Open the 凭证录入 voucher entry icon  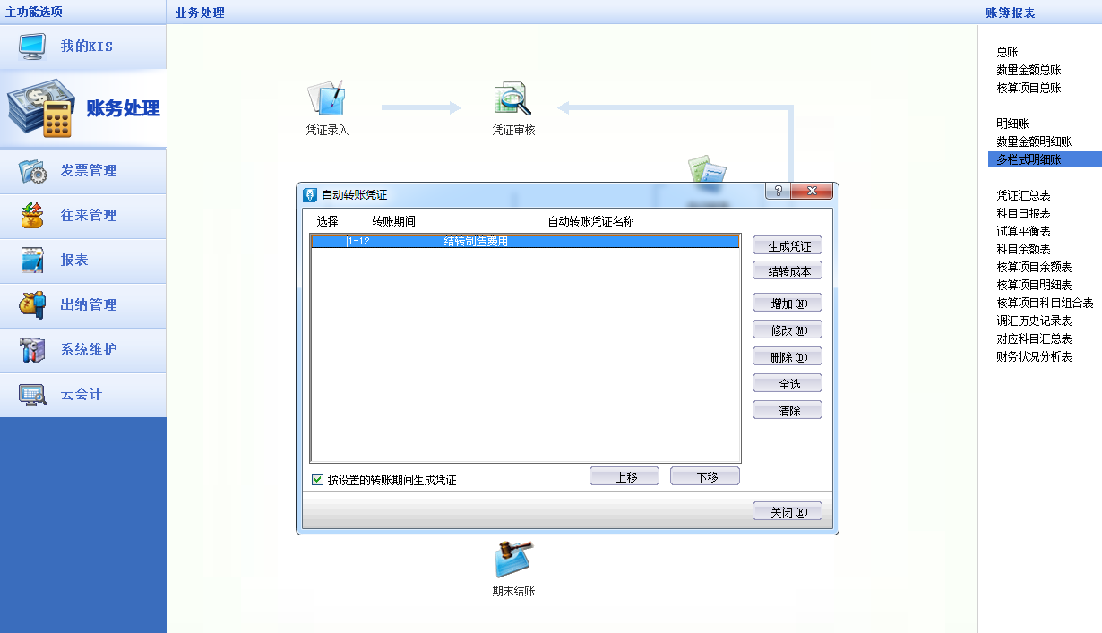pos(326,100)
